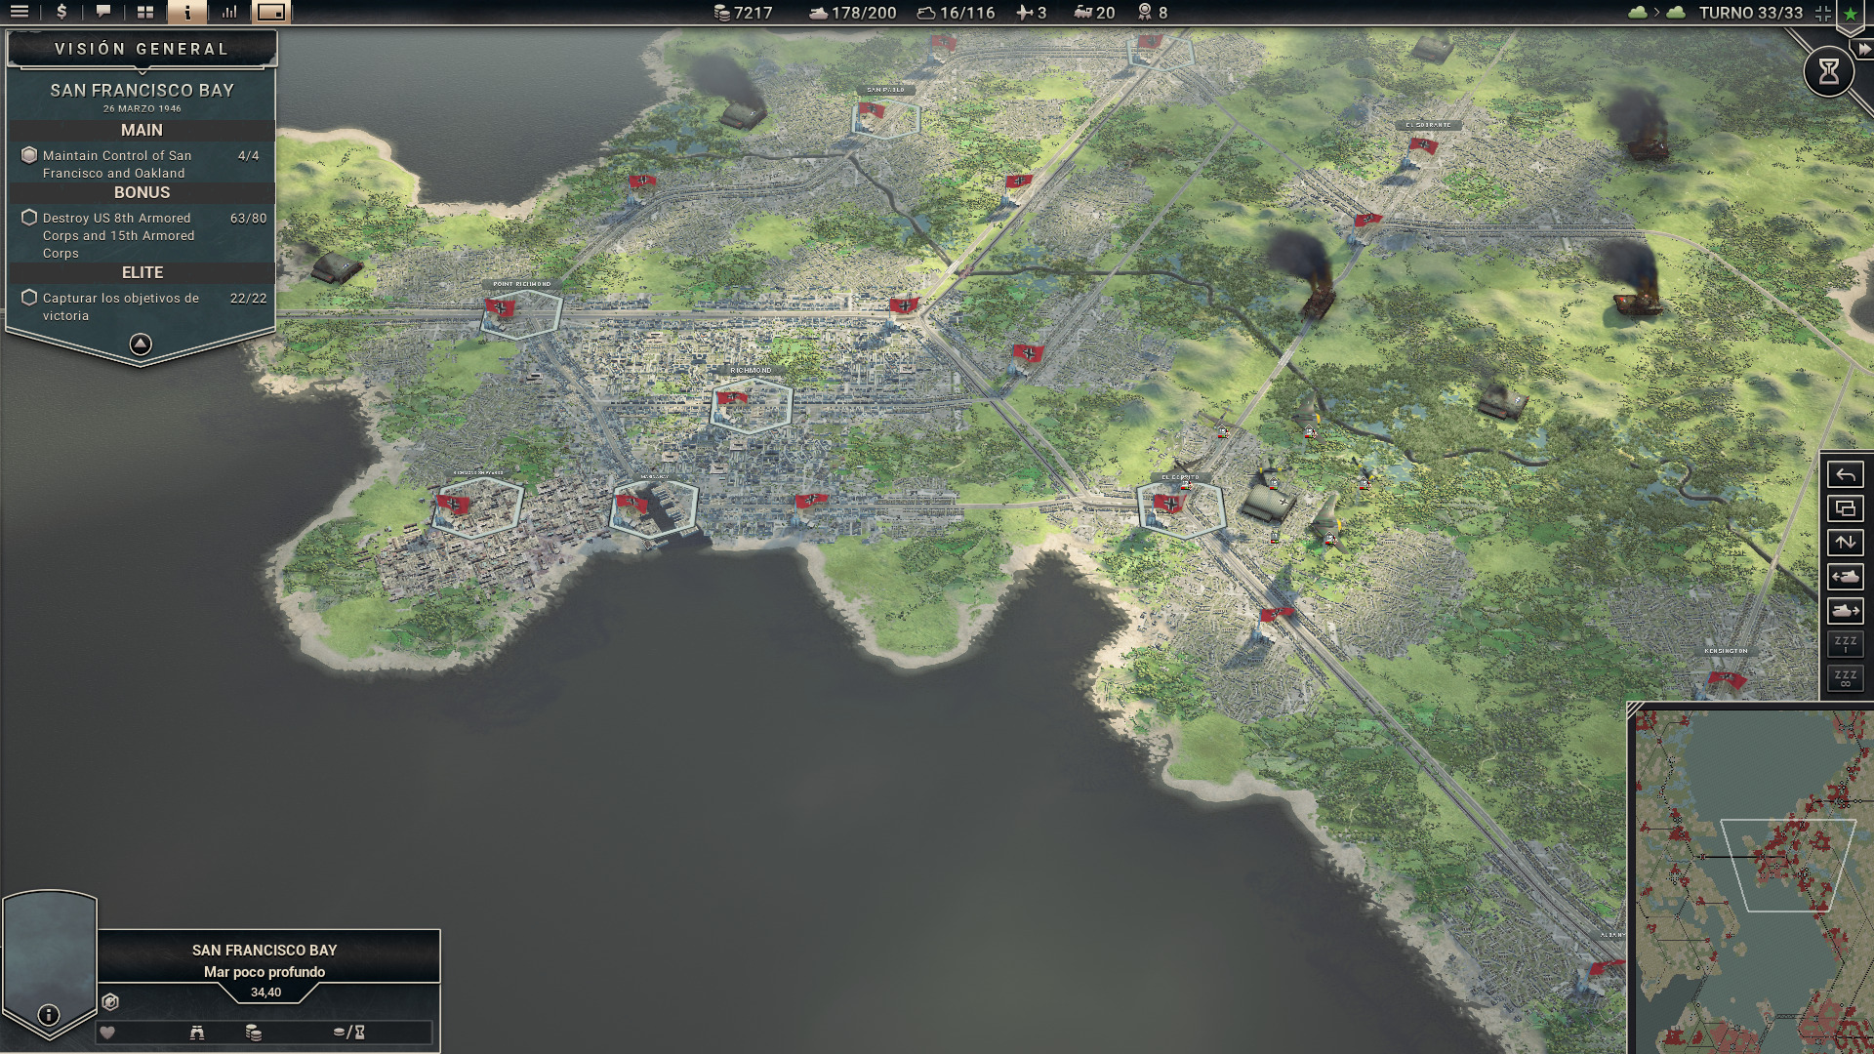Select the El Sobrante flag marker
This screenshot has height=1054, width=1874.
1423,146
